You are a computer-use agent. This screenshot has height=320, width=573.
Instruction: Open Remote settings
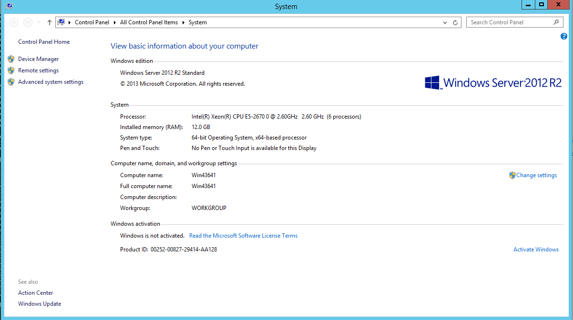click(x=38, y=70)
